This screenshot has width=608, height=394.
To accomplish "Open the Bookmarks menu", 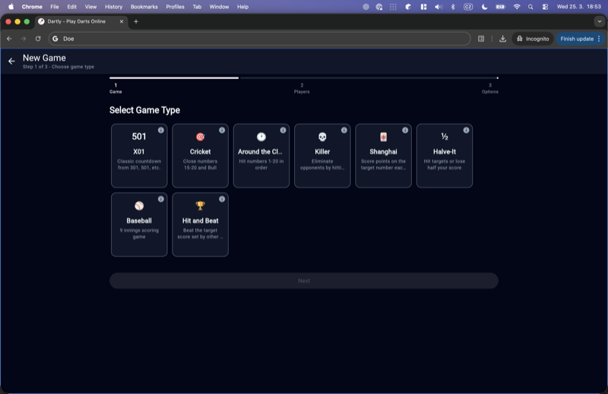I will 144,7.
